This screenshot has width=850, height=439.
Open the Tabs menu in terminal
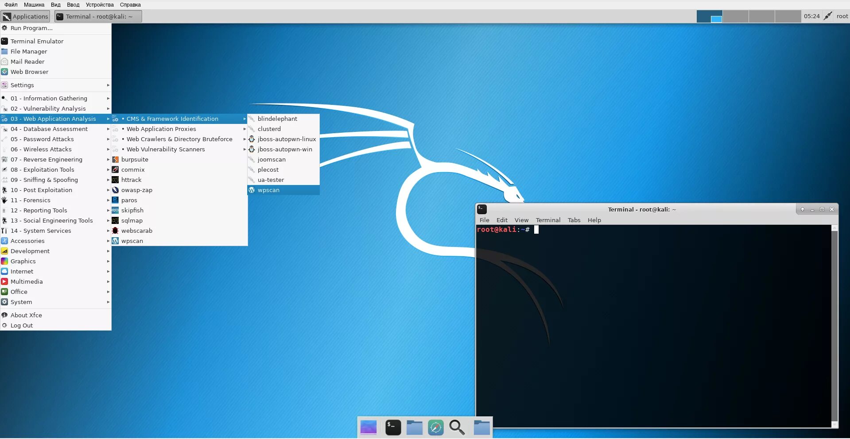point(574,220)
